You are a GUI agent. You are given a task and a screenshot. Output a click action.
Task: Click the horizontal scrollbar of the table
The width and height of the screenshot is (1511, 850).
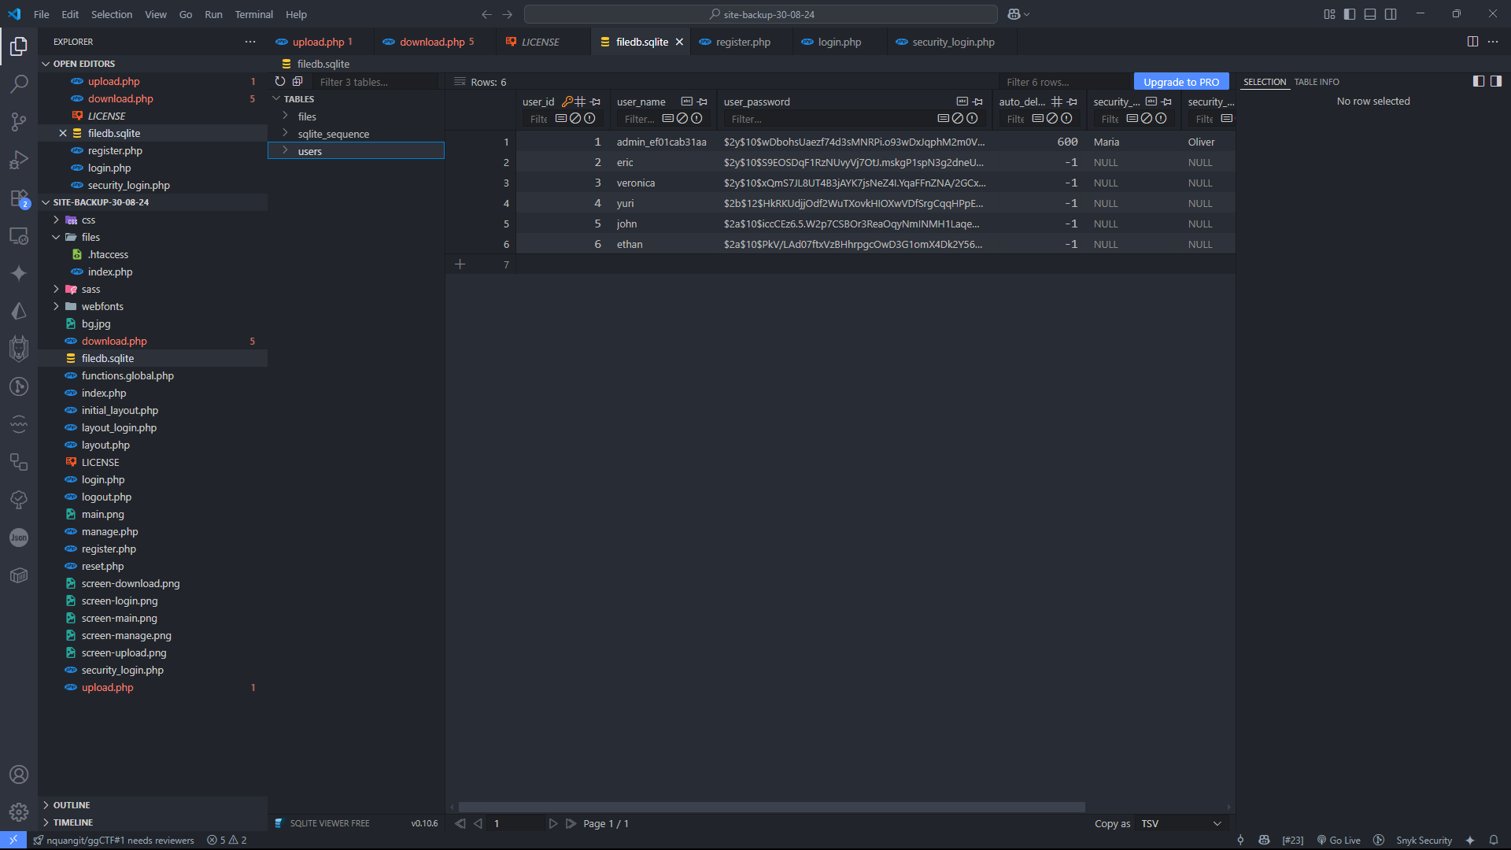tap(771, 807)
